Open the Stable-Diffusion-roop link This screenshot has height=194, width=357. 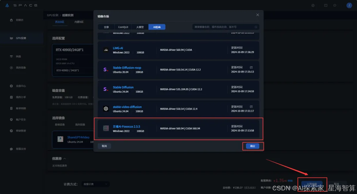click(127, 68)
